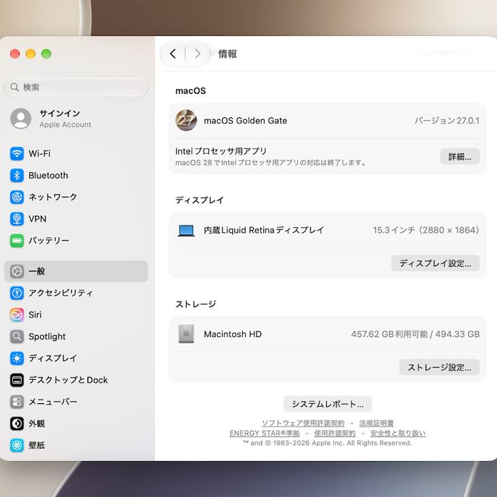The height and width of the screenshot is (497, 497).
Task: Open メニューバー toggle icon
Action: tap(17, 402)
